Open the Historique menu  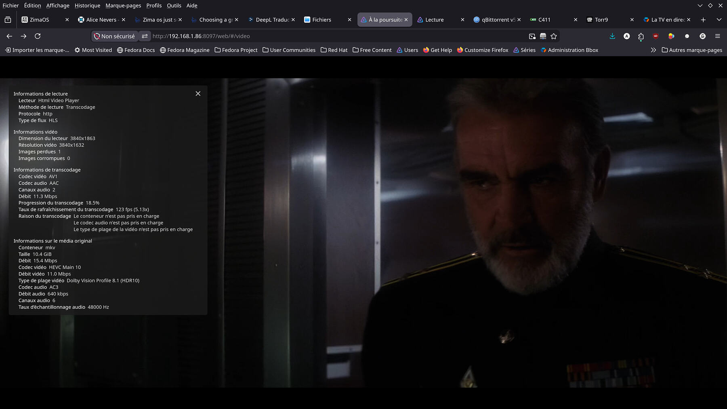click(x=87, y=6)
